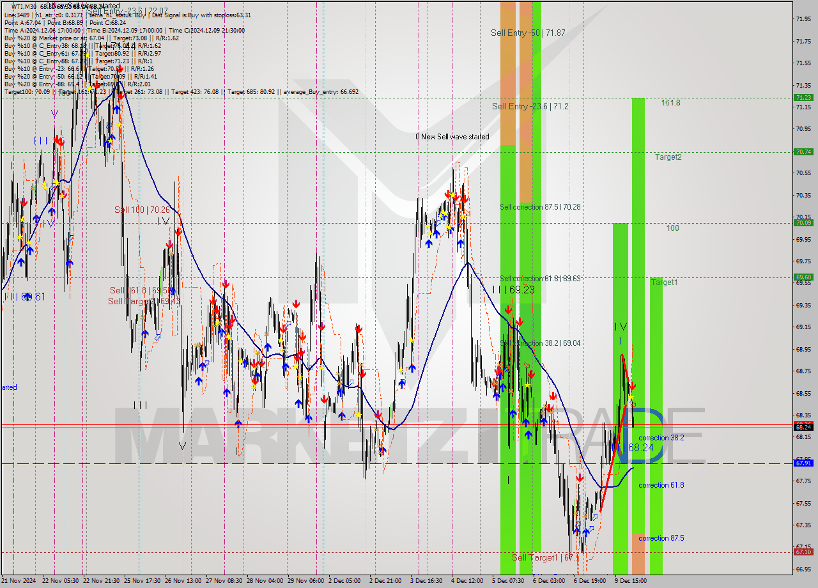Screen dimensions: 818x588
Task: Click the green 70.74 price tag
Action: (x=803, y=151)
